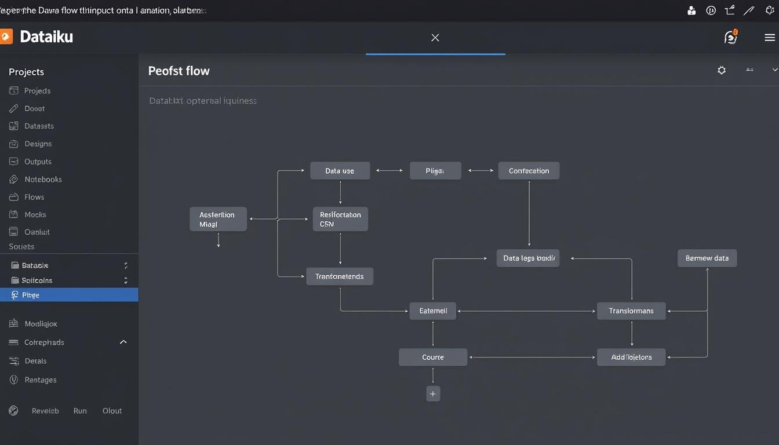Toggle the up-down arrows on Splfcoins row
The image size is (779, 445).
[x=126, y=280]
